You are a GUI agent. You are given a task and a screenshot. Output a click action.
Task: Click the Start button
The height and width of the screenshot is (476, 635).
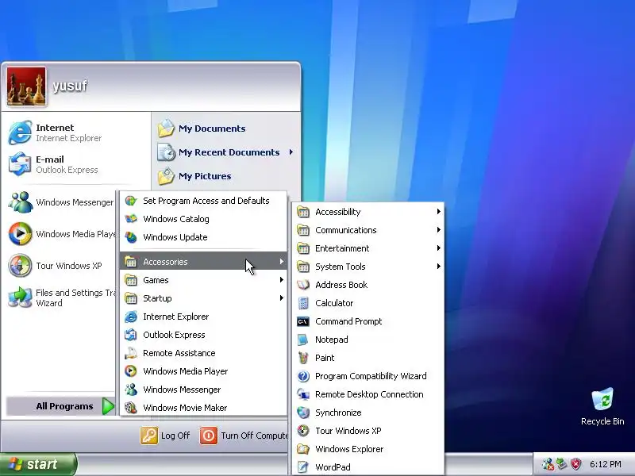38,464
